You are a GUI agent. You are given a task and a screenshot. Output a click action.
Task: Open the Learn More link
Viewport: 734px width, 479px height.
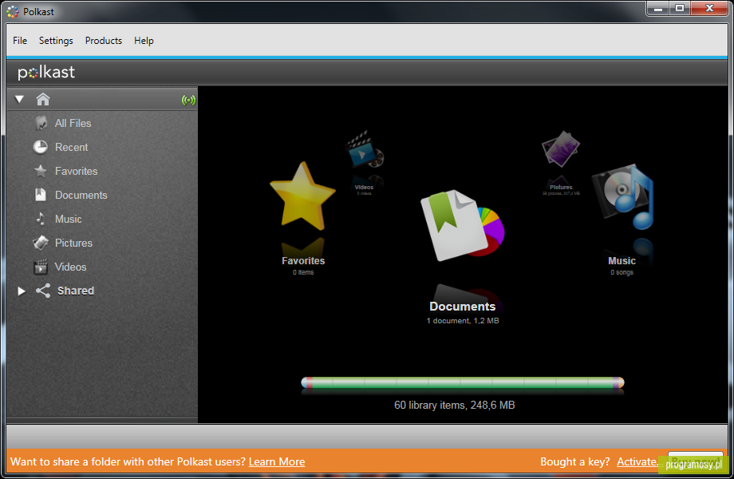[277, 461]
